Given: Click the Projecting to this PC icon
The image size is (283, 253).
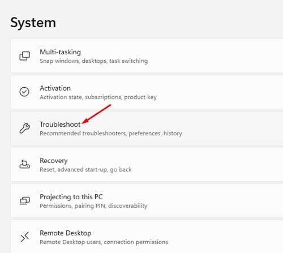Looking at the screenshot, I should point(25,200).
